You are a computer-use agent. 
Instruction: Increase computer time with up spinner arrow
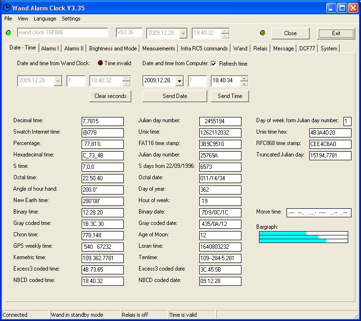(x=244, y=78)
